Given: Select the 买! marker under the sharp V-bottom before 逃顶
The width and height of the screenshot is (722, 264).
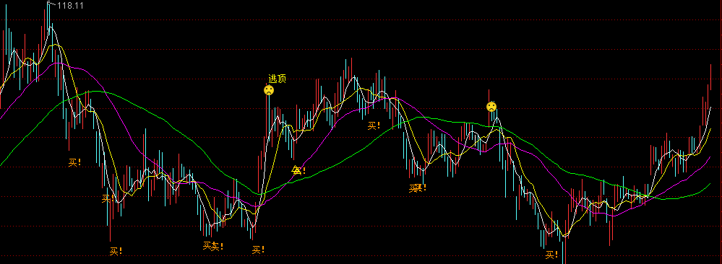Looking at the screenshot, I should point(258,250).
